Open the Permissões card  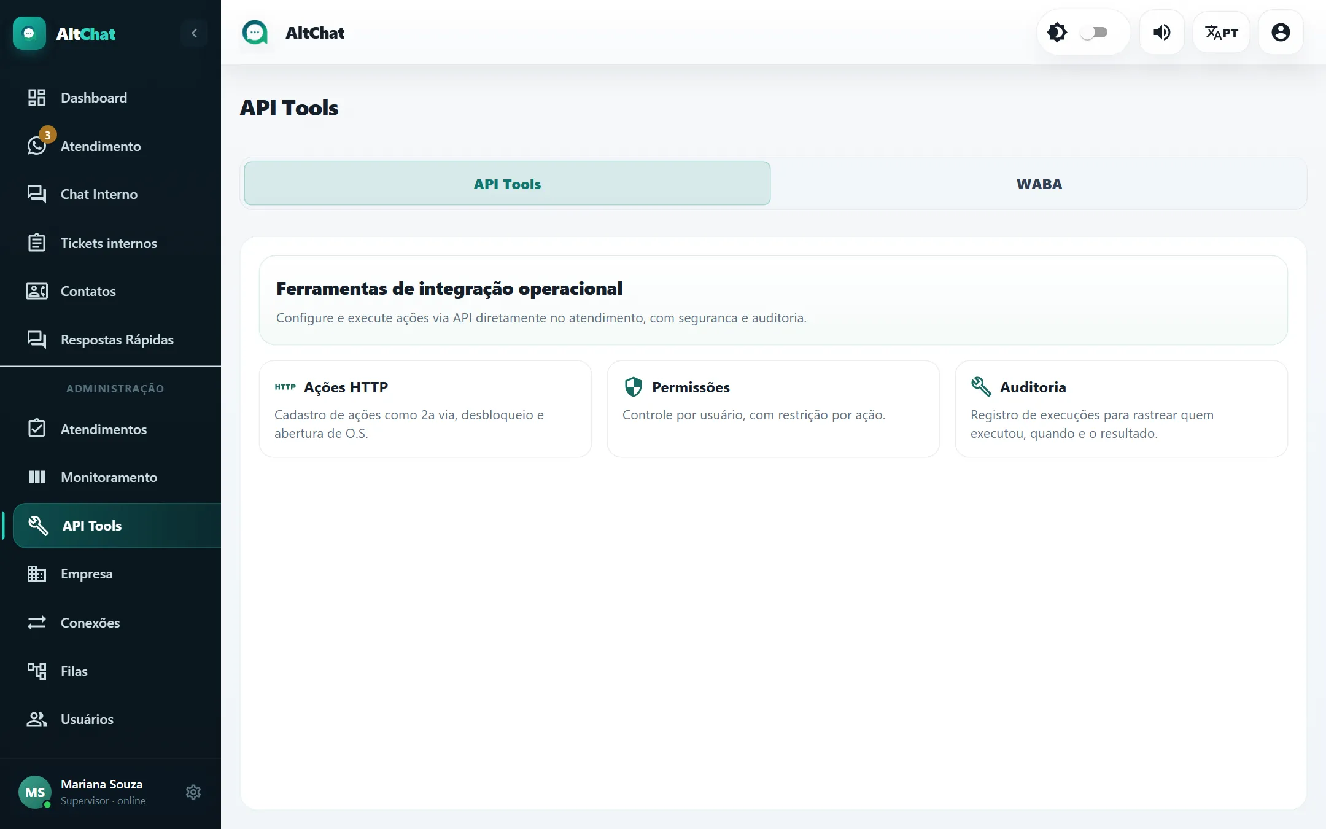point(773,409)
